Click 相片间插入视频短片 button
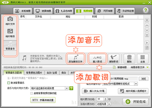Viewport: 152px width, 108px height. tap(133, 91)
